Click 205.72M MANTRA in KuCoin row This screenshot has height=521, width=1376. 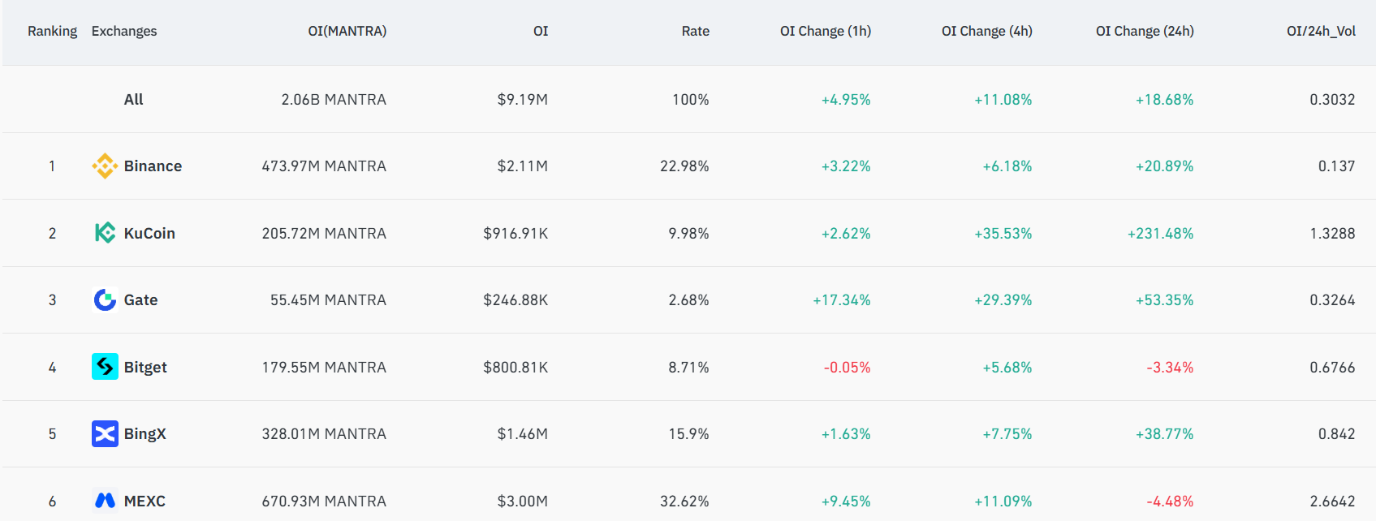coord(324,233)
